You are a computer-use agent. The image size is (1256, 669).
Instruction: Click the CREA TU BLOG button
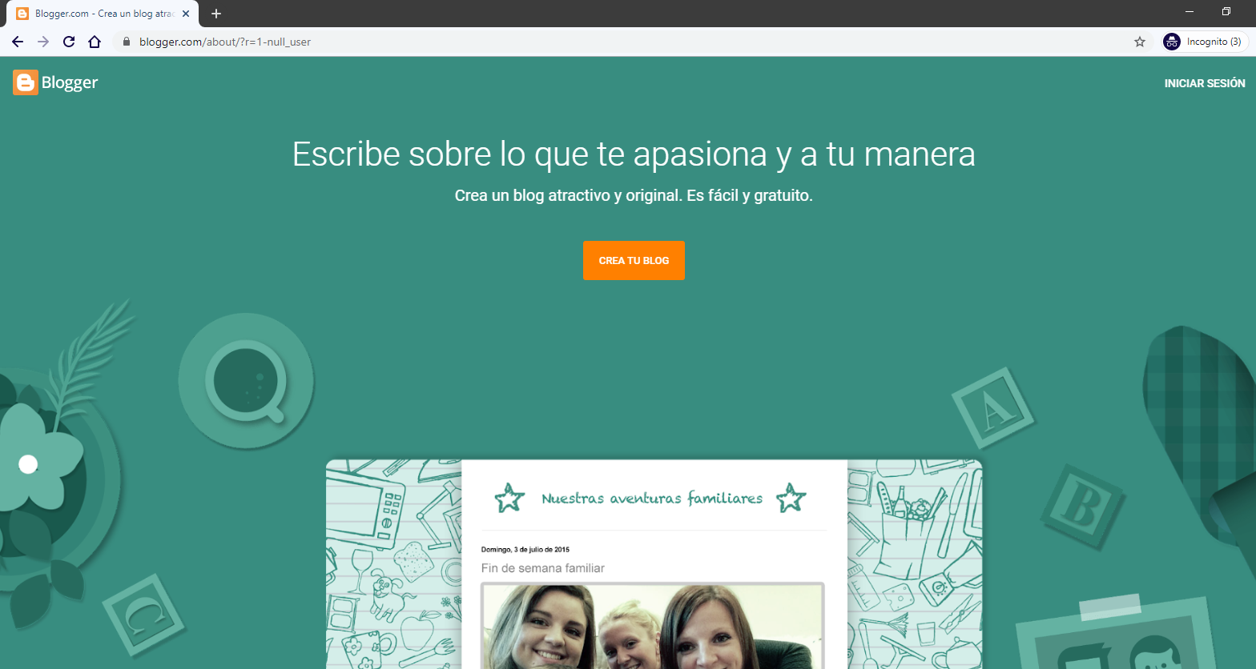(x=634, y=260)
